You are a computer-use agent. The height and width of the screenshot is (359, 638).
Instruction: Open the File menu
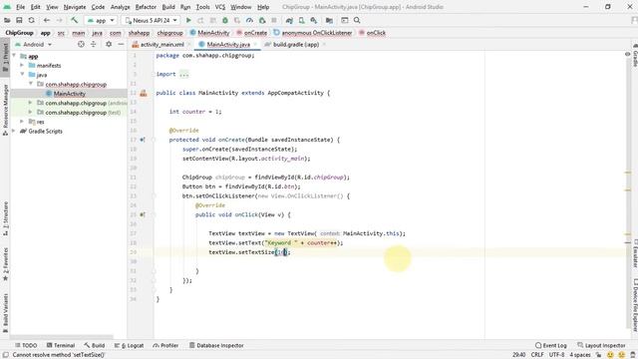coord(20,7)
